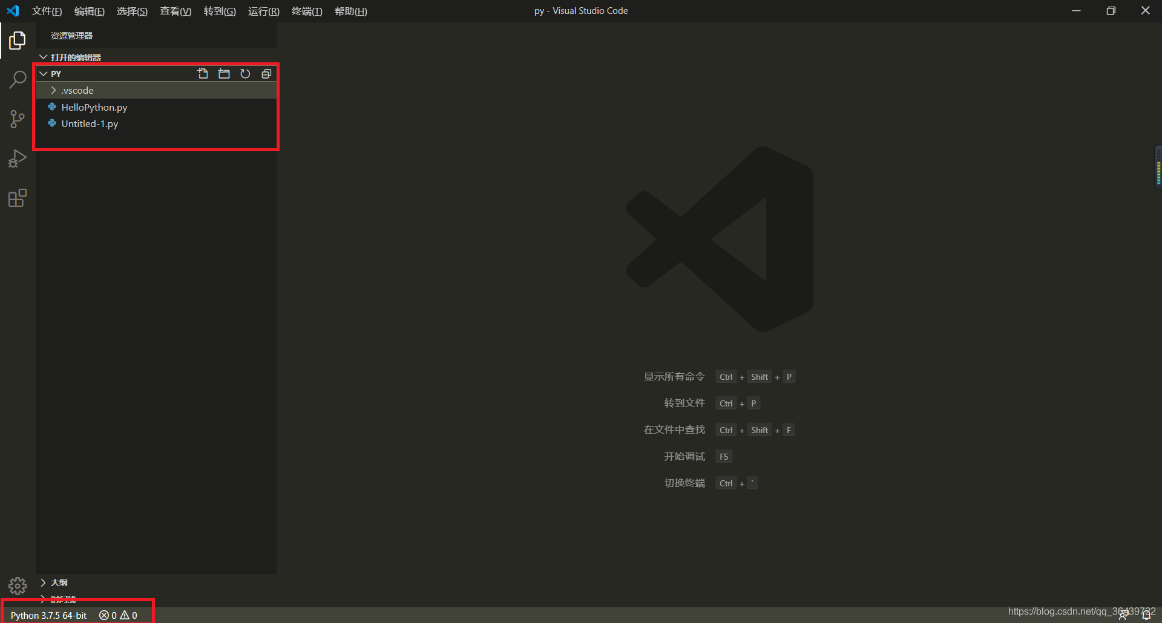Open the Extensions view
This screenshot has height=623, width=1162.
(x=18, y=198)
